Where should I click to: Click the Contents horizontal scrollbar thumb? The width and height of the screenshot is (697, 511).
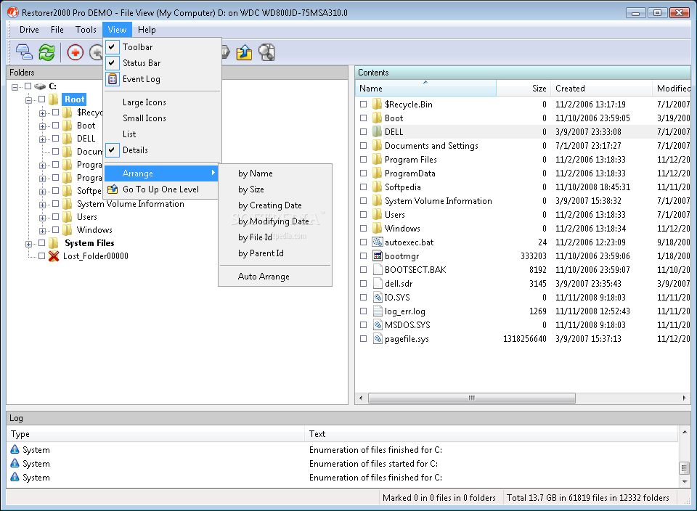click(x=472, y=398)
